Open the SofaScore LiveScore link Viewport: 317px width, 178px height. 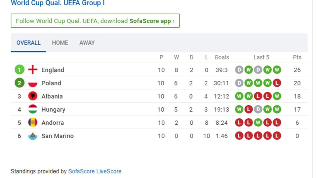pyautogui.click(x=95, y=171)
